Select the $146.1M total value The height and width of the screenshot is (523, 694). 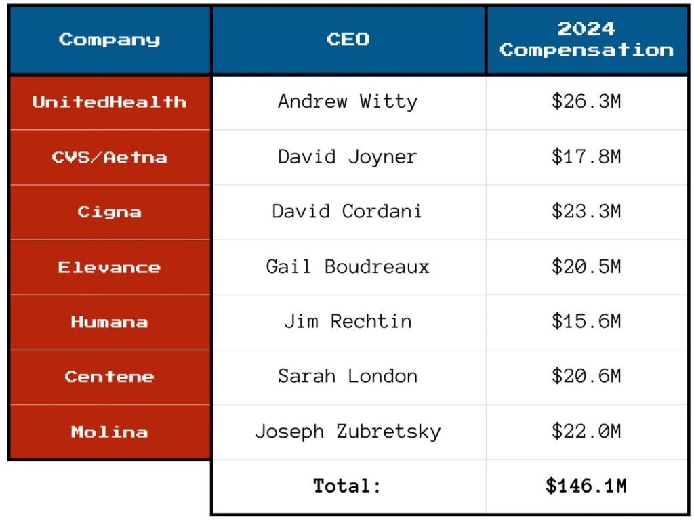click(x=586, y=486)
